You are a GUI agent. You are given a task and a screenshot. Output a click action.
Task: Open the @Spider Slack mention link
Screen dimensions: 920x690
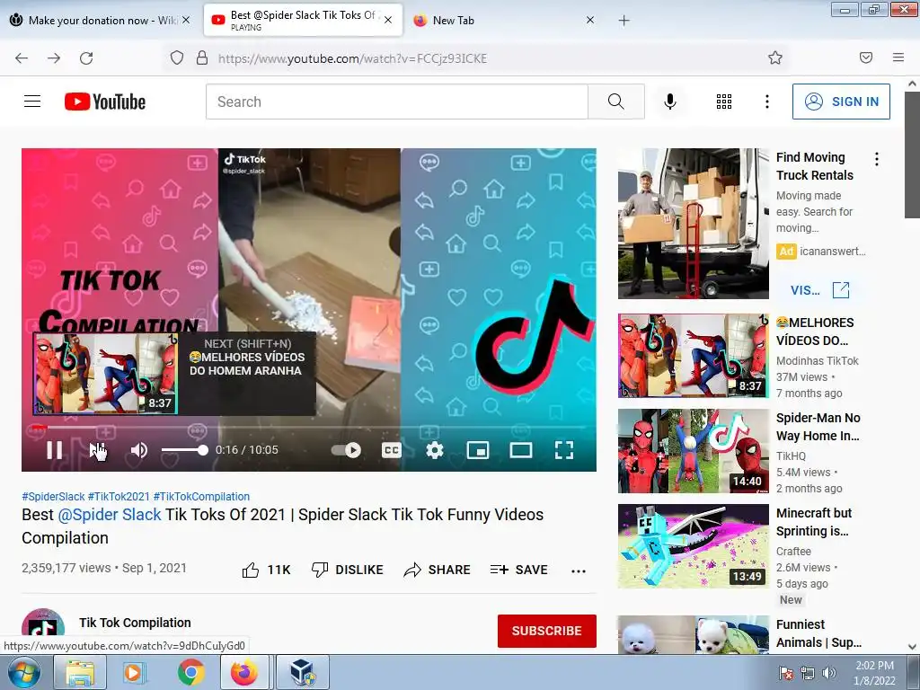[x=109, y=515]
